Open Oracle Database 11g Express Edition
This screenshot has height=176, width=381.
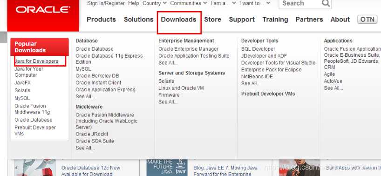(109, 59)
